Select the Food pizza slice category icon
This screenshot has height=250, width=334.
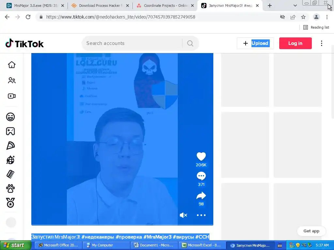coord(10,146)
